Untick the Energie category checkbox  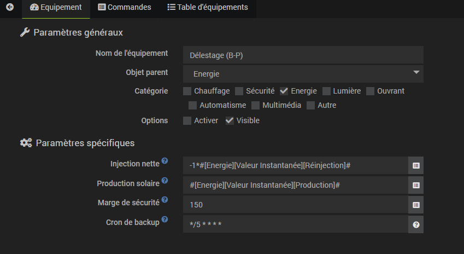point(284,91)
